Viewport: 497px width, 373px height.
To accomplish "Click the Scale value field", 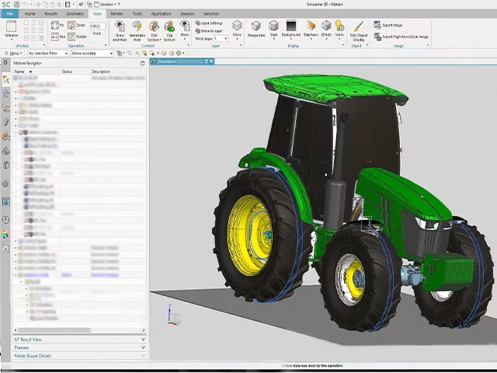I will (97, 26).
